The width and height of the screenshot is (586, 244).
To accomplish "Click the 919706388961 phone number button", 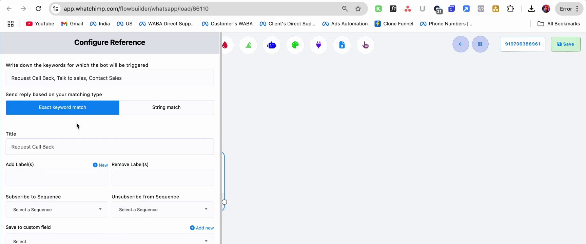I will pyautogui.click(x=523, y=44).
